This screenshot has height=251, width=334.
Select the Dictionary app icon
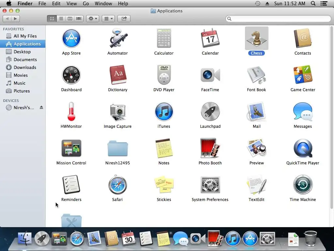tap(117, 75)
